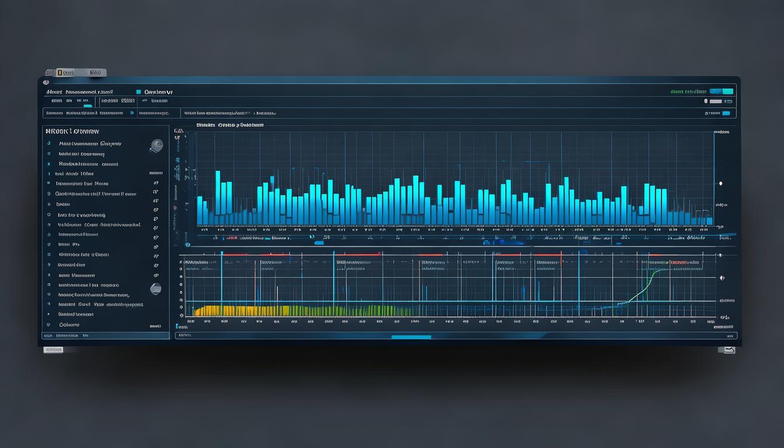Select the last radio bullet in the sidebar list
The width and height of the screenshot is (784, 448).
(49, 324)
